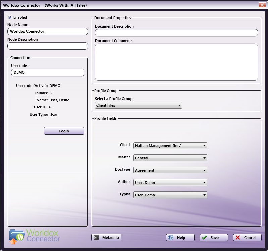The width and height of the screenshot is (268, 251).
Task: Expand the DocType dropdown
Action: point(170,170)
